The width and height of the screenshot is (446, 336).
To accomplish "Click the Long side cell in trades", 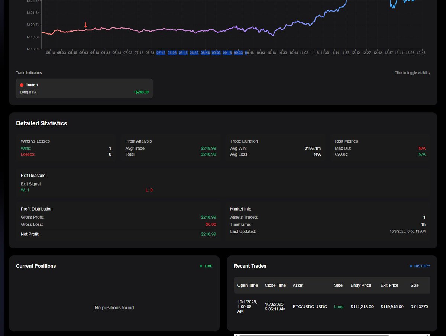I will coord(339,307).
